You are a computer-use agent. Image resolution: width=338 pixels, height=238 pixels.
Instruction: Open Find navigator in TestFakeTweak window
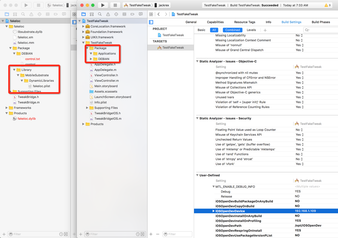(100, 14)
